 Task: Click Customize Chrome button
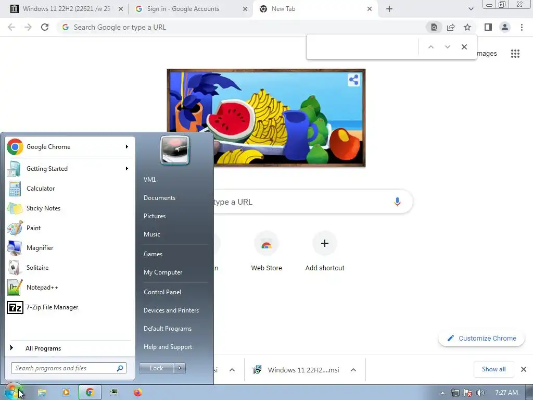point(481,339)
